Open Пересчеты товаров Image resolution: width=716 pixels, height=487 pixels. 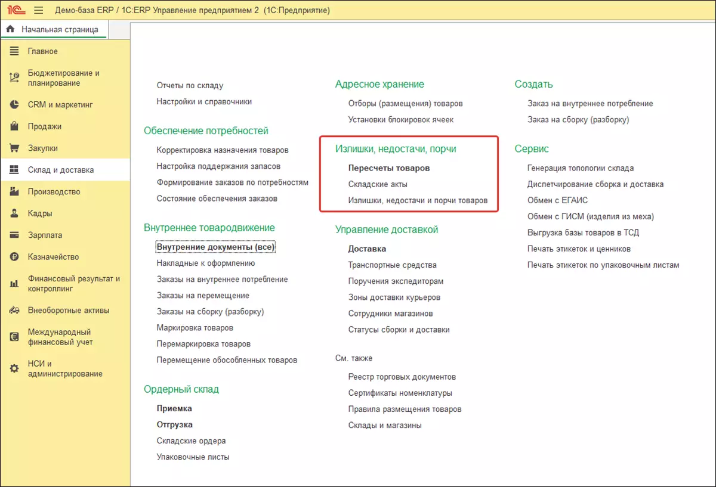(389, 169)
